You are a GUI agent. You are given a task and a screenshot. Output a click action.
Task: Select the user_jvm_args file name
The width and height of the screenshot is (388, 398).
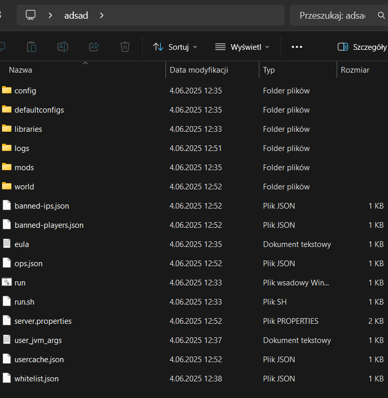coord(38,340)
